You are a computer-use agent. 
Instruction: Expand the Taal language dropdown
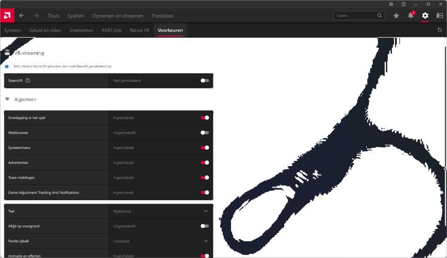coord(206,211)
